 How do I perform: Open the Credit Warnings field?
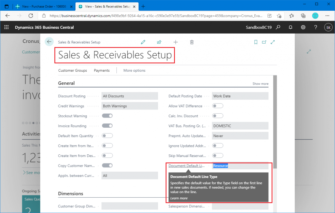point(130,106)
